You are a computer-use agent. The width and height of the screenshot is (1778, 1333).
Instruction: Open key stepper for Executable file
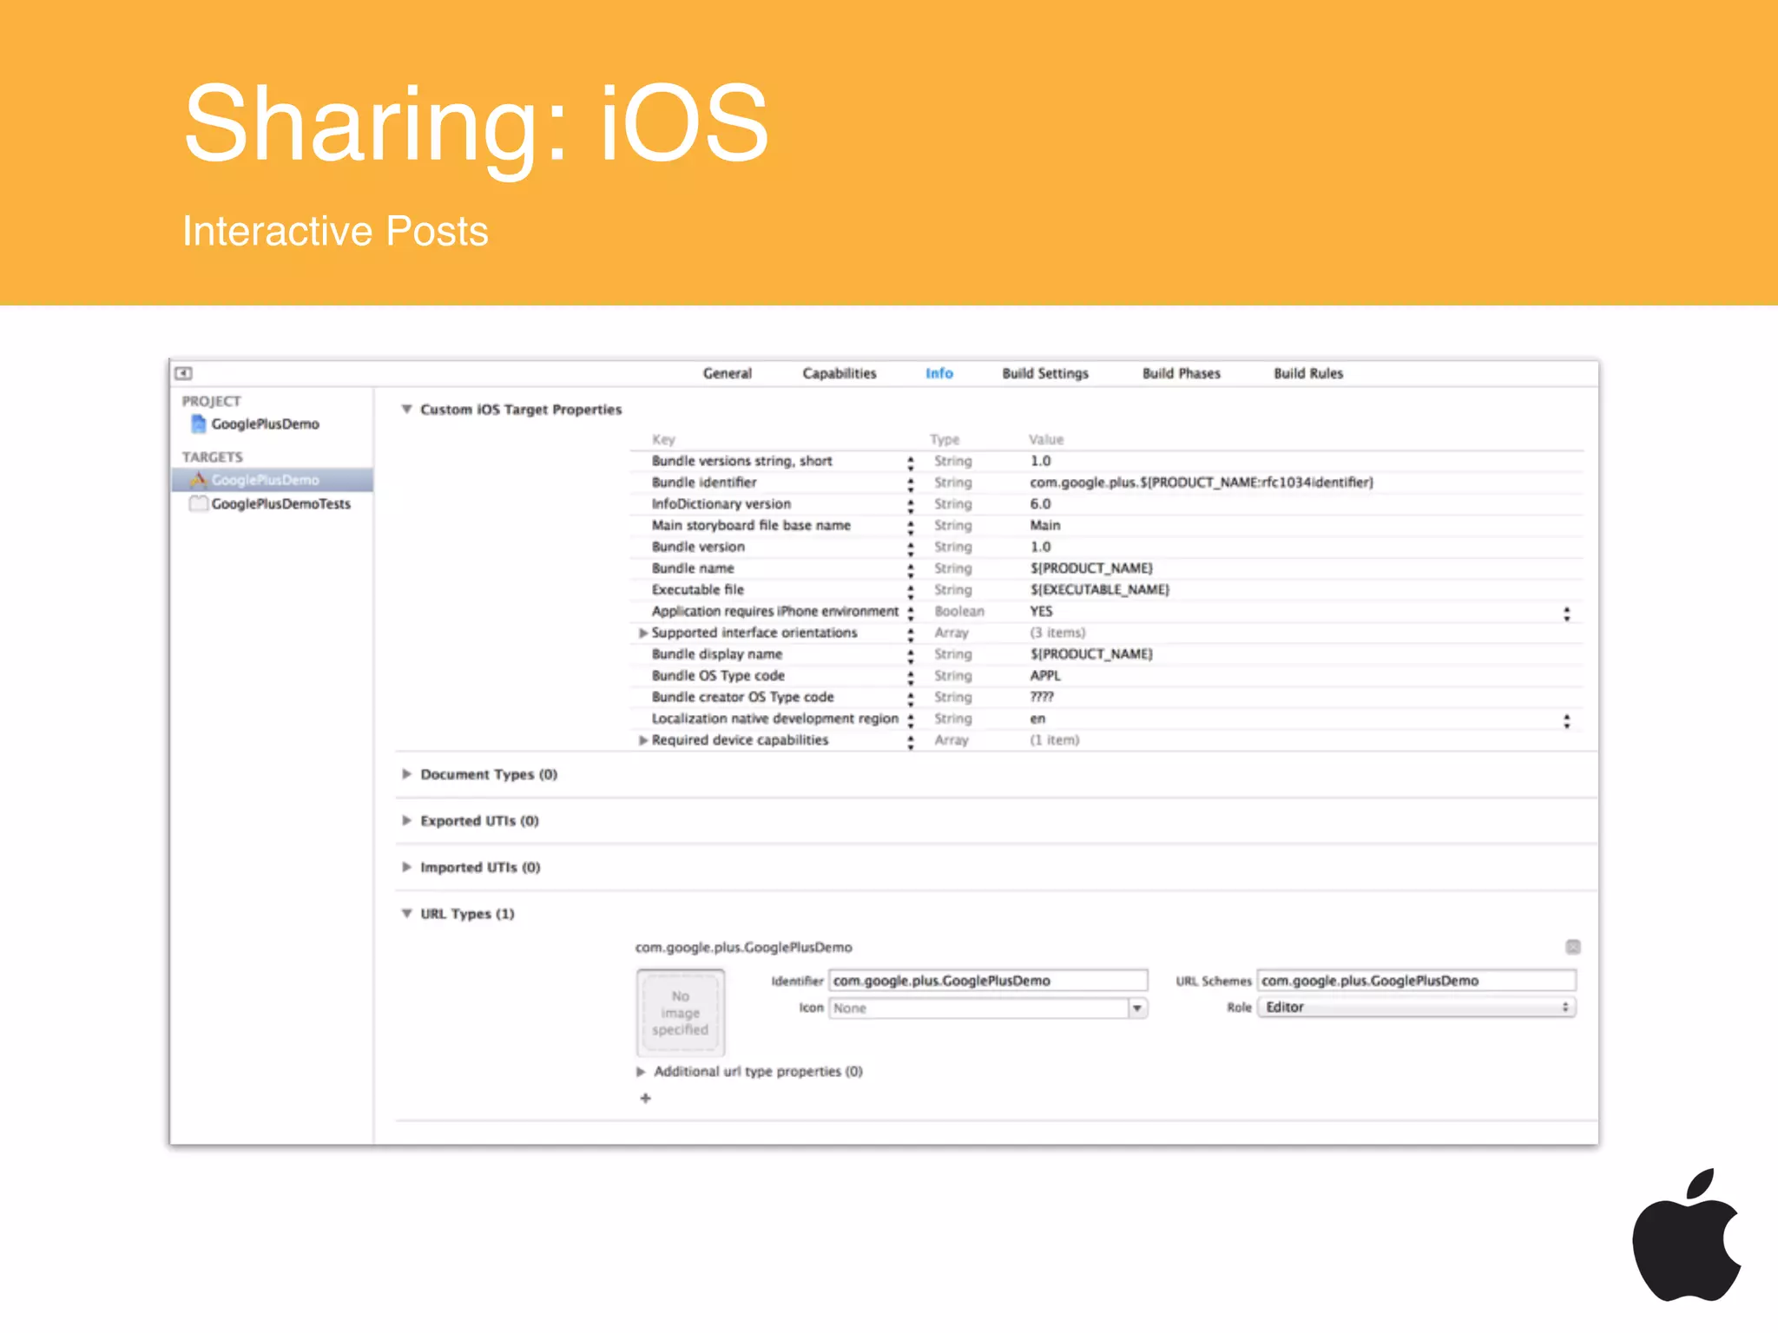pyautogui.click(x=911, y=590)
